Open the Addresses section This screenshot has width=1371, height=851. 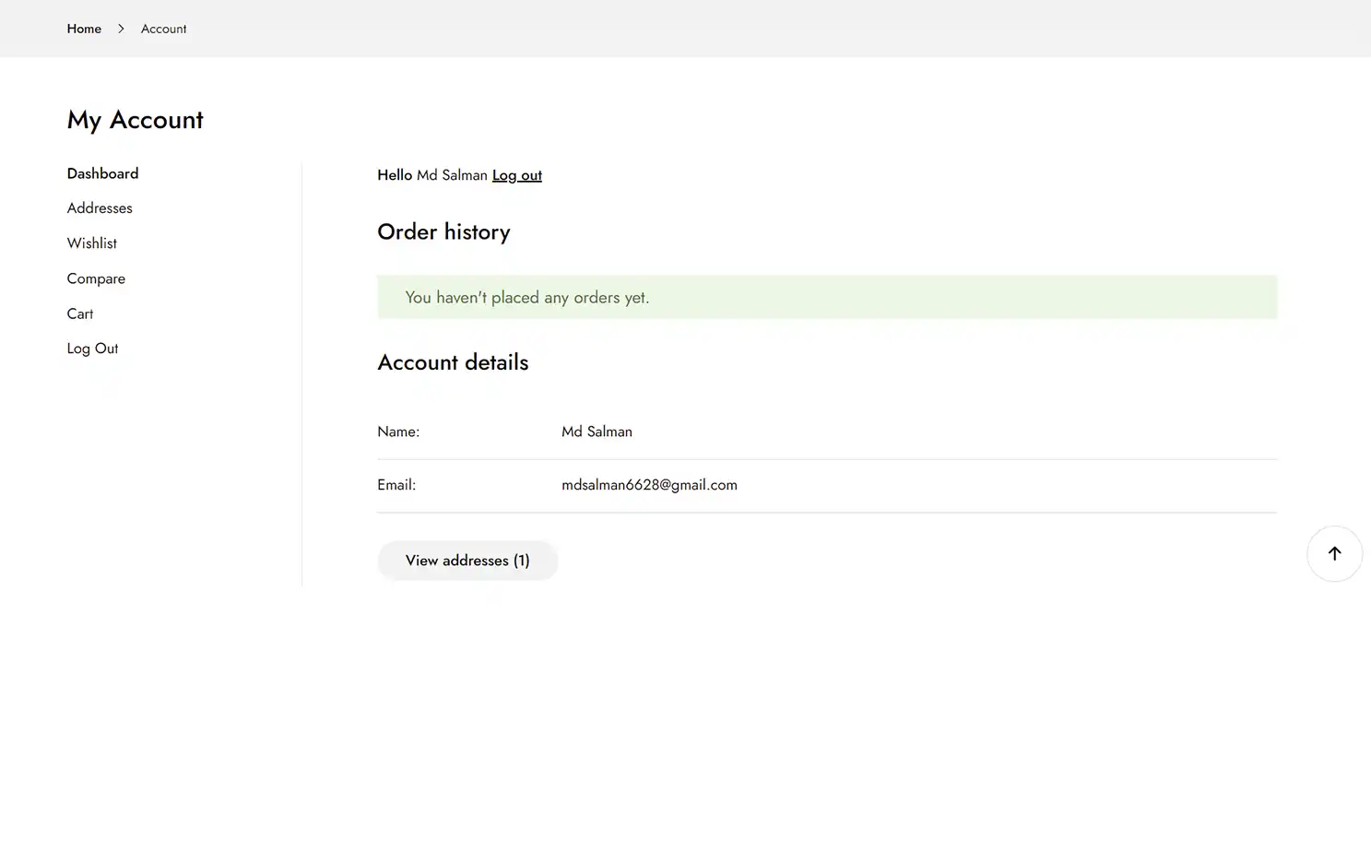pyautogui.click(x=99, y=207)
